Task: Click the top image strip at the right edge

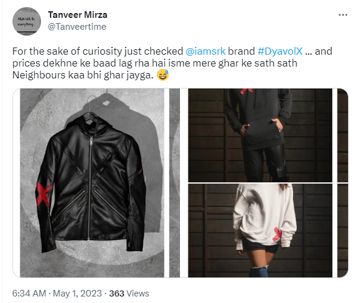Action: pyautogui.click(x=343, y=135)
